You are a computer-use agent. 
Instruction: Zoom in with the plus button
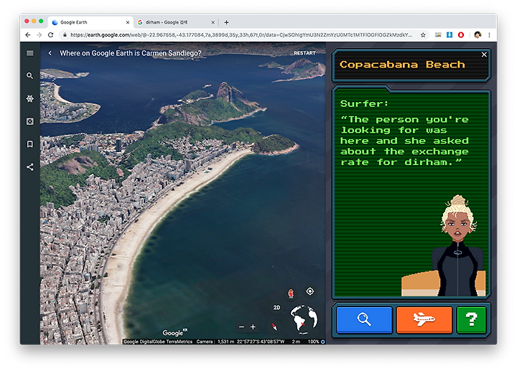(x=253, y=327)
